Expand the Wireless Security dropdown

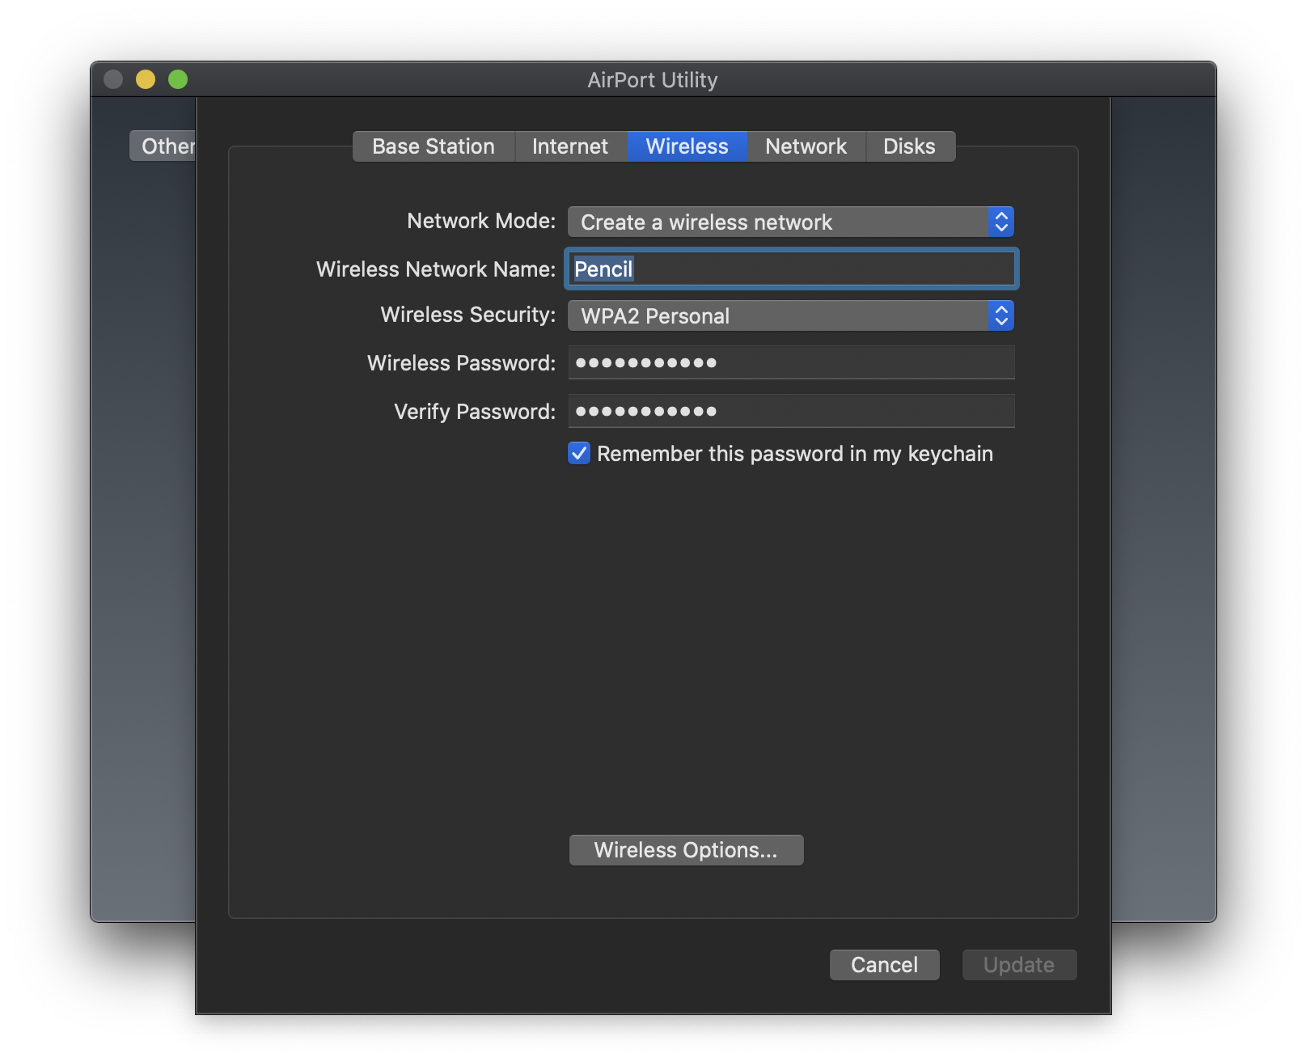pos(791,315)
